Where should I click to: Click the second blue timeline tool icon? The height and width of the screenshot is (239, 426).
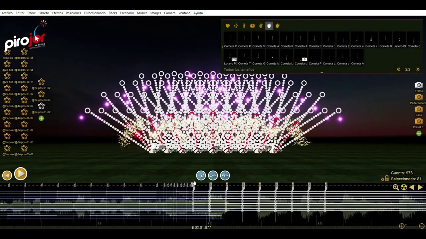pyautogui.click(x=213, y=175)
